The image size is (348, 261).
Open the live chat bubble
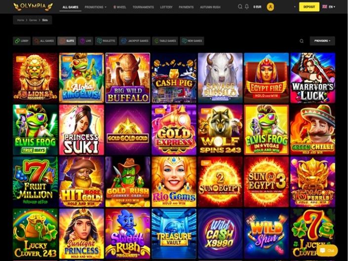pos(327,250)
